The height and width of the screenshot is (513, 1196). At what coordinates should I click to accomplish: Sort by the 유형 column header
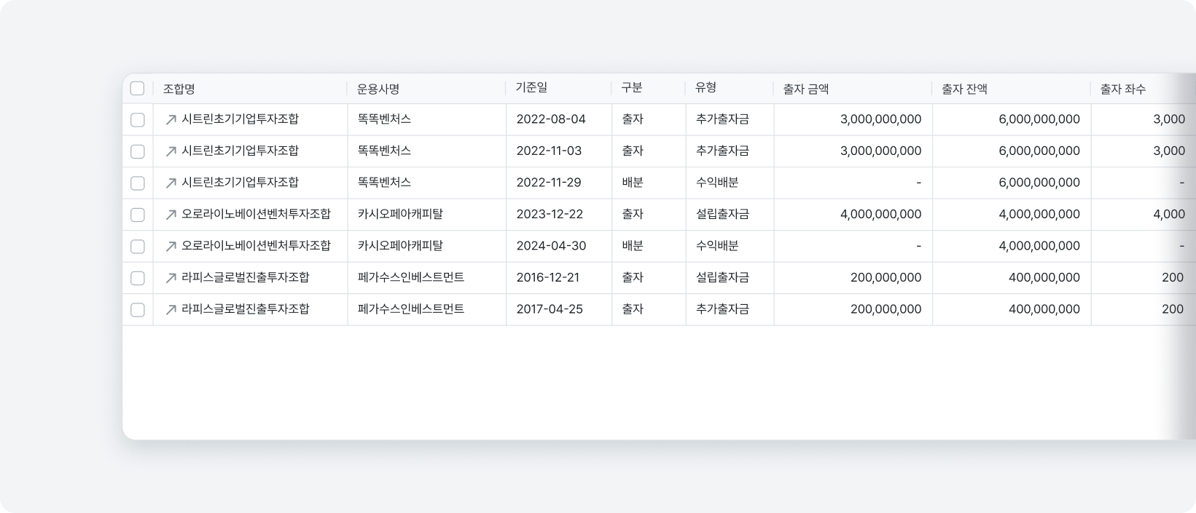[706, 87]
